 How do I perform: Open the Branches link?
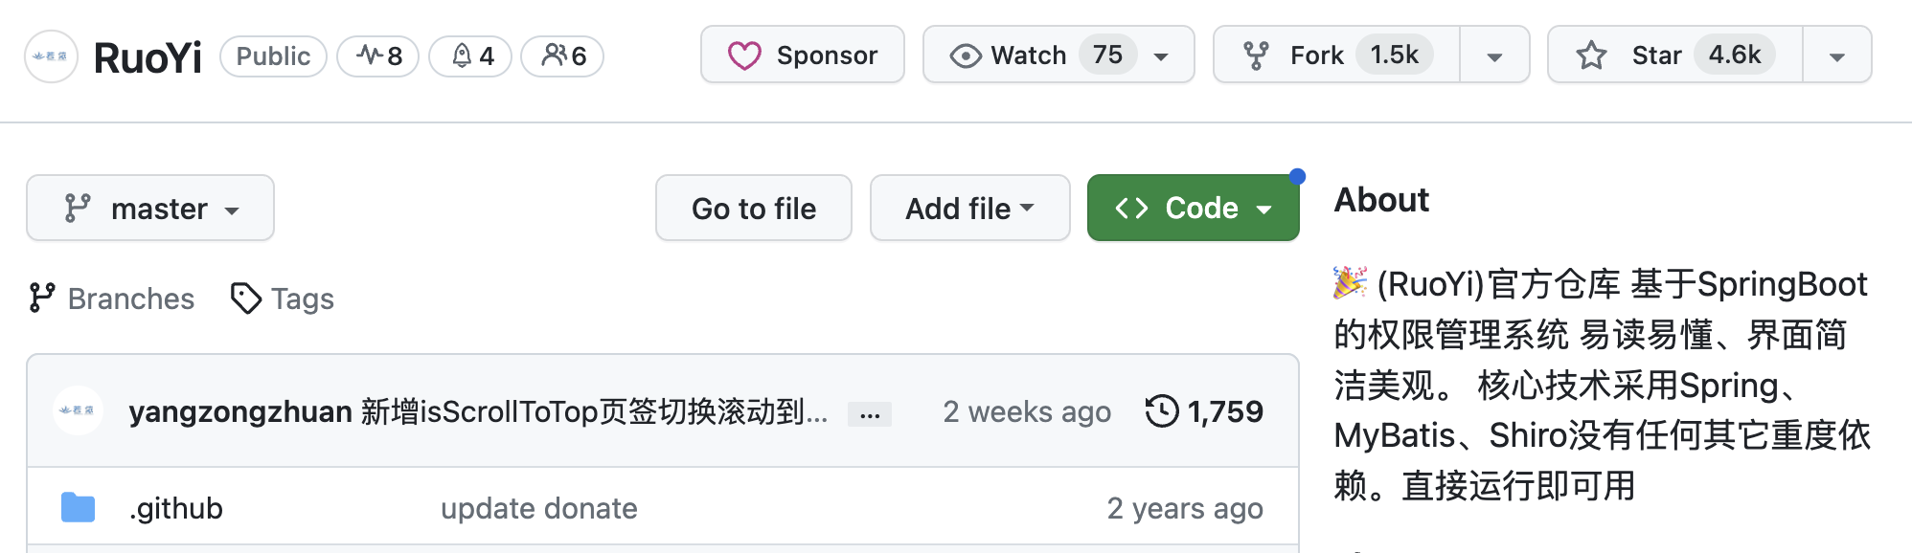(112, 299)
